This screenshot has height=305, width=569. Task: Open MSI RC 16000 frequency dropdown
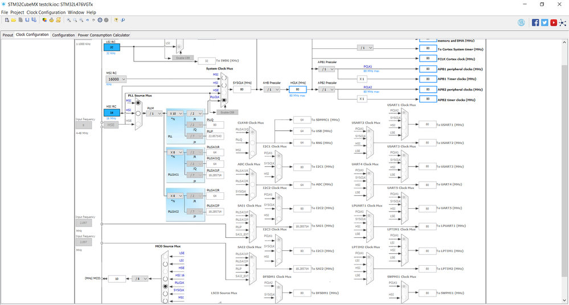(x=116, y=79)
